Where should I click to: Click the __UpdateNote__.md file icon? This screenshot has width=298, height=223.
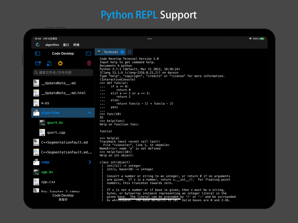point(36,83)
